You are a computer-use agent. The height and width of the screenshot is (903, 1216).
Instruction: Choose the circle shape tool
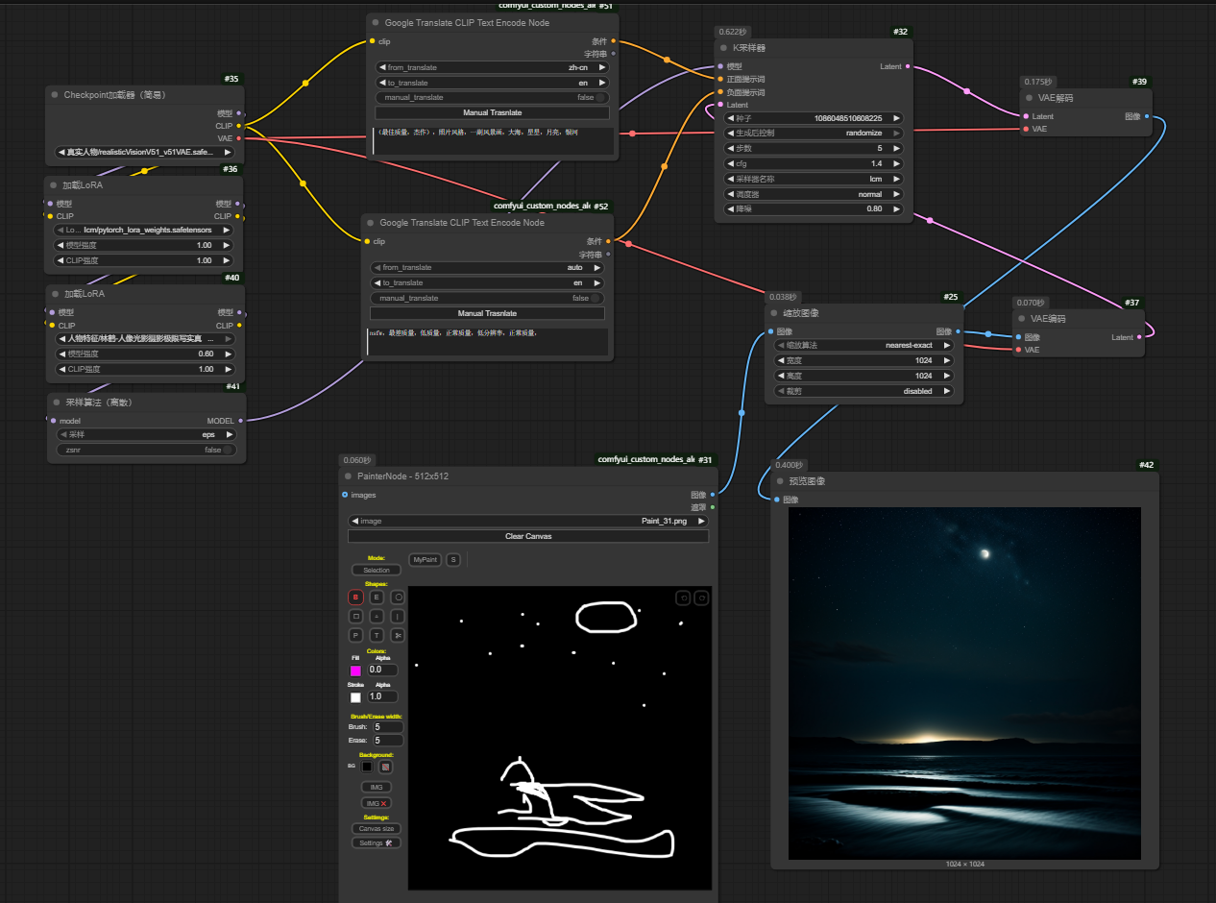(398, 597)
